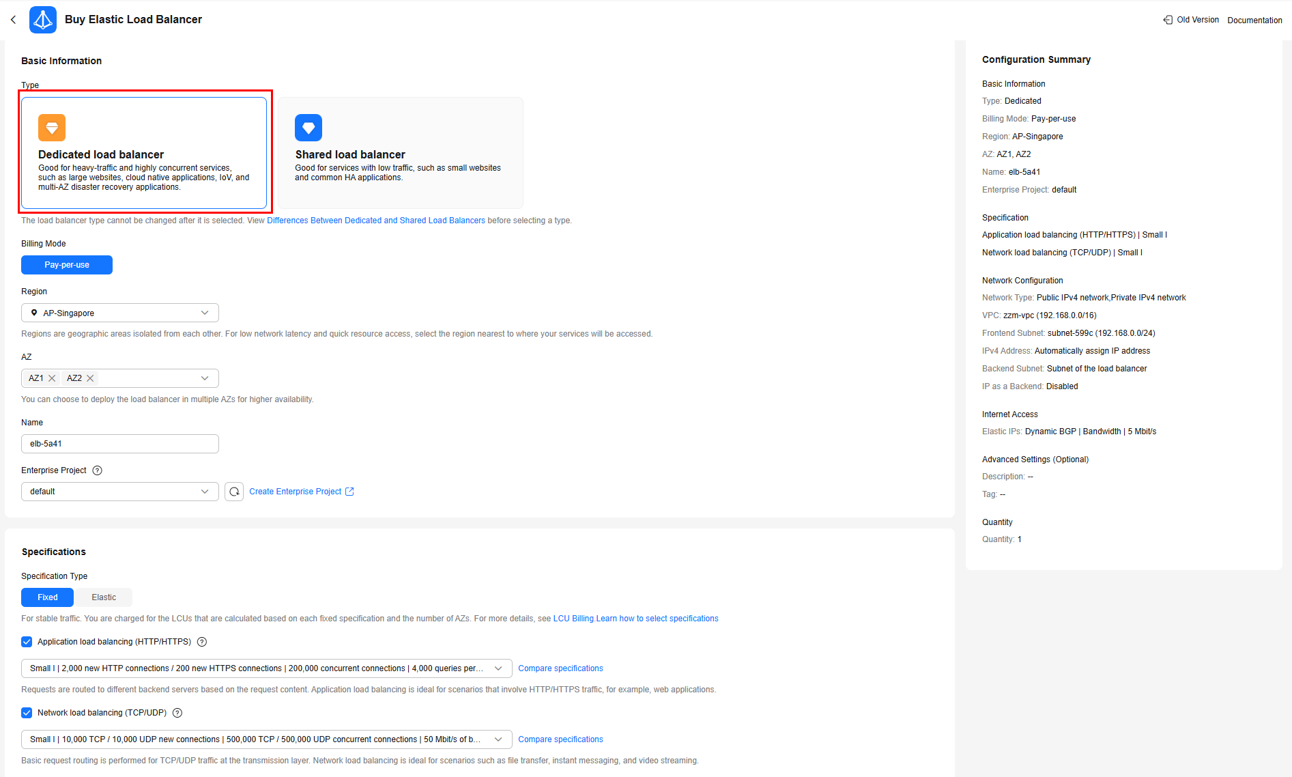Click the Buy Elastic Load Balancer page title
The height and width of the screenshot is (777, 1292).
coord(133,19)
